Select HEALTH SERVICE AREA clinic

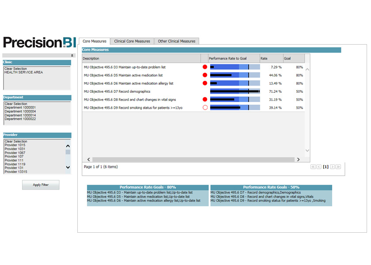coord(23,72)
